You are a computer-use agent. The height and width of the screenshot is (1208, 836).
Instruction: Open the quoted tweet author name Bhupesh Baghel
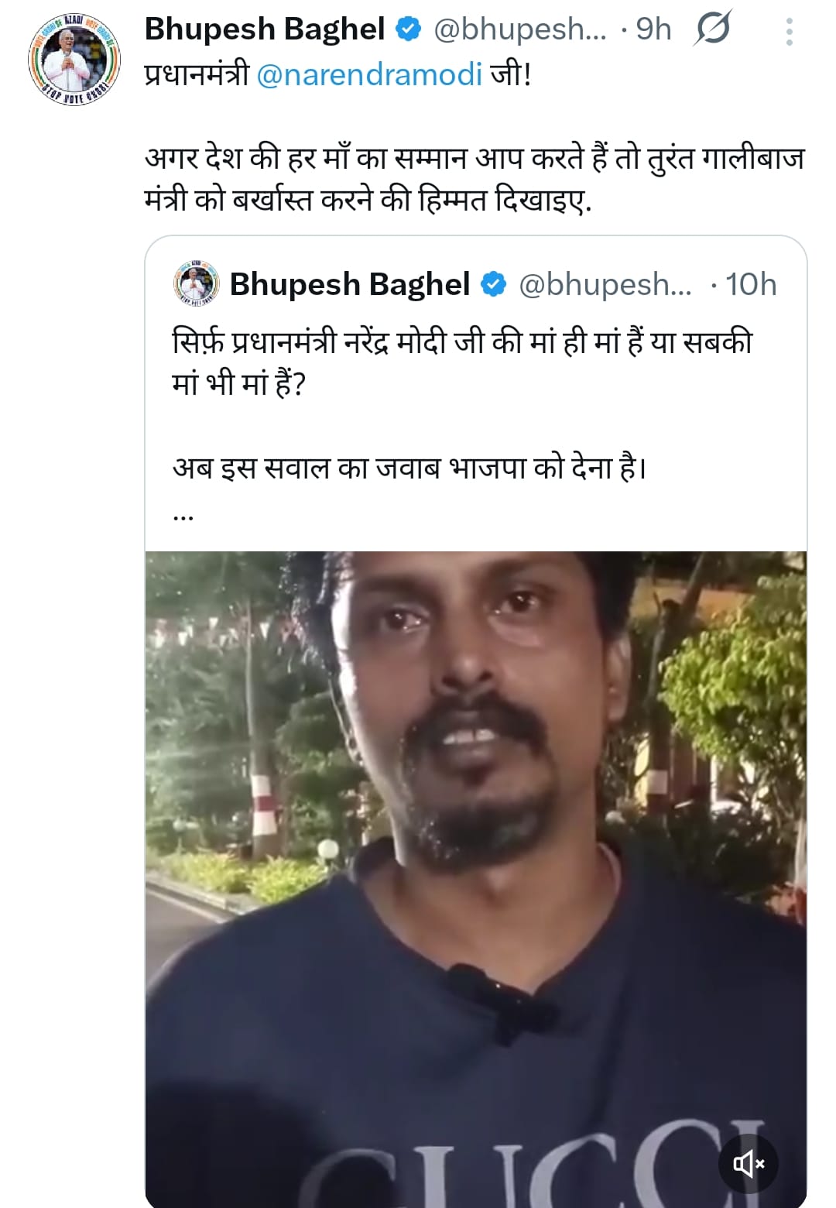349,285
